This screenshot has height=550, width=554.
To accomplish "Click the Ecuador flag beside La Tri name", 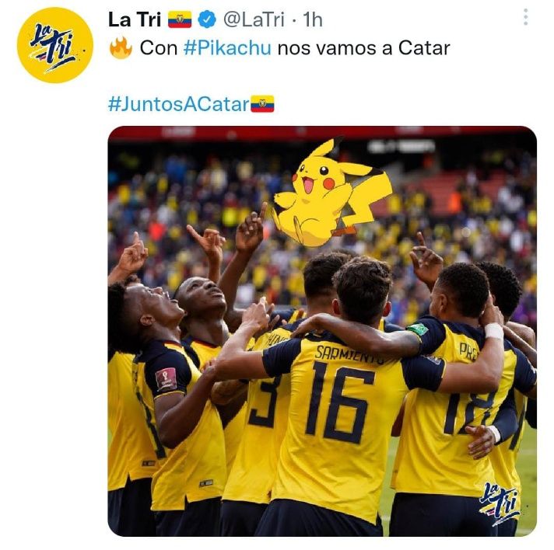I will (x=180, y=19).
